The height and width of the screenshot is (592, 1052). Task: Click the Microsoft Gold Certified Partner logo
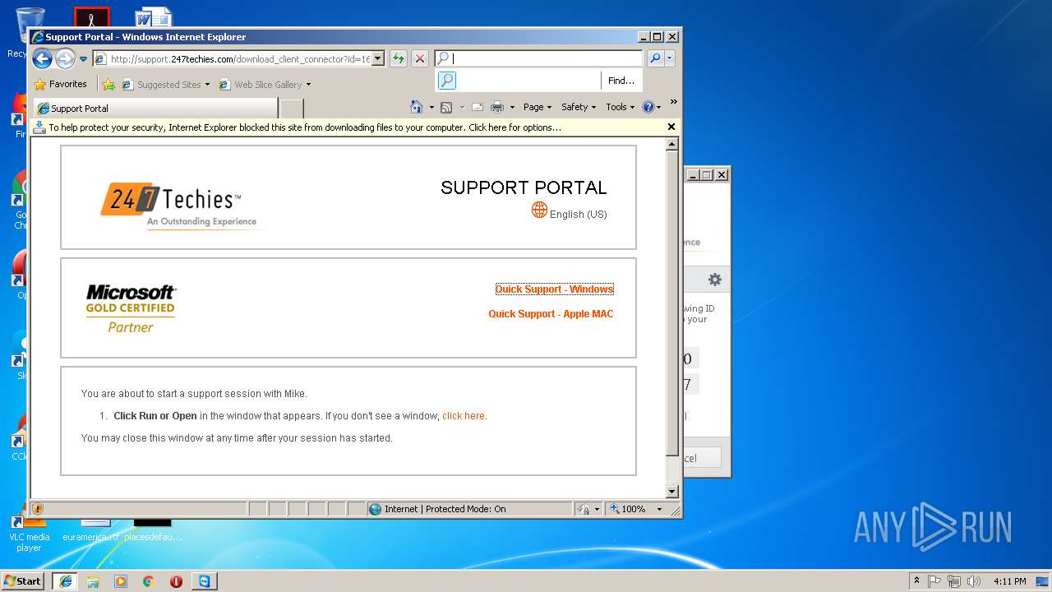pyautogui.click(x=131, y=308)
